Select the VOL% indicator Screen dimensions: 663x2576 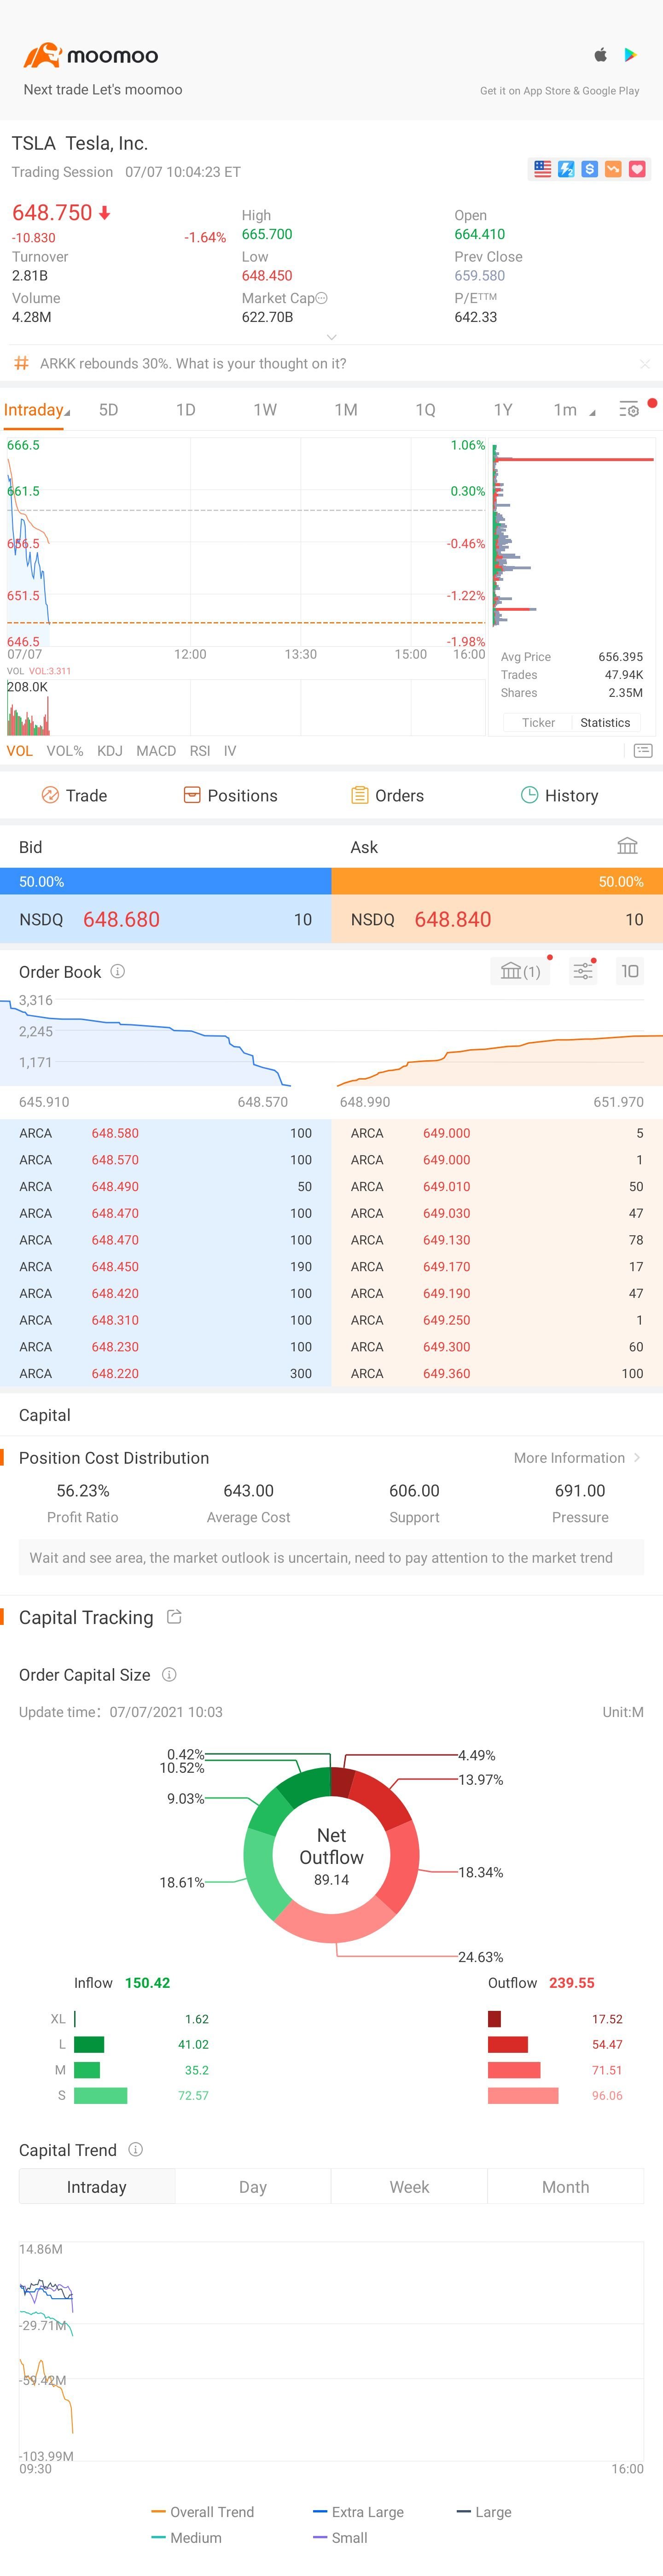coord(65,751)
